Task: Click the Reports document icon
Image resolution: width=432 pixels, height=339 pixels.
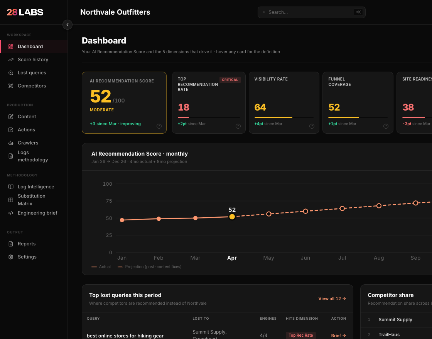Action: pyautogui.click(x=11, y=244)
